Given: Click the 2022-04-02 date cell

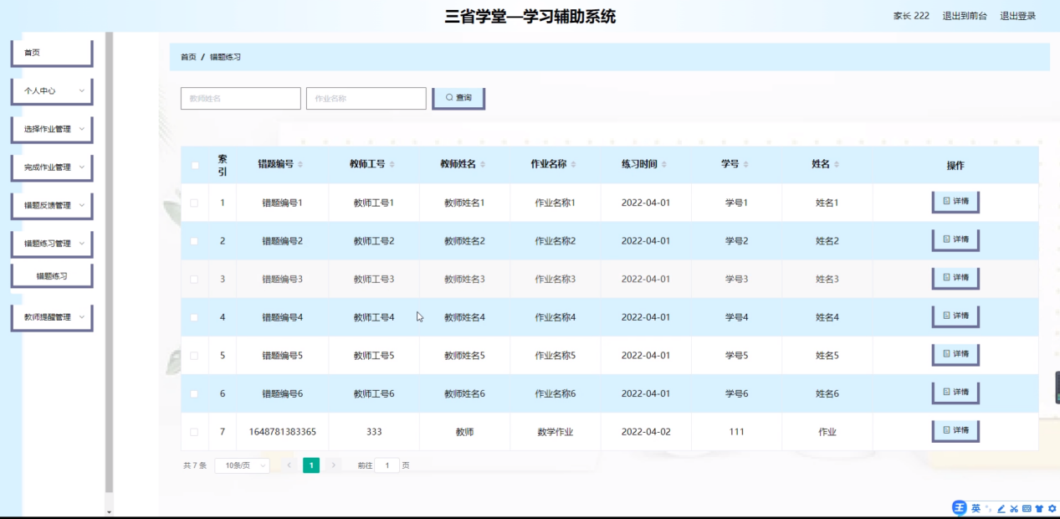Looking at the screenshot, I should [x=646, y=432].
